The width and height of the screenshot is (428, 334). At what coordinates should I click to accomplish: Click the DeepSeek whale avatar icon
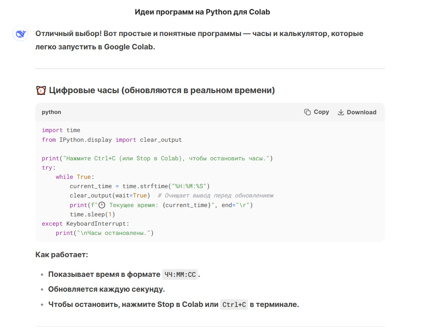tap(20, 33)
